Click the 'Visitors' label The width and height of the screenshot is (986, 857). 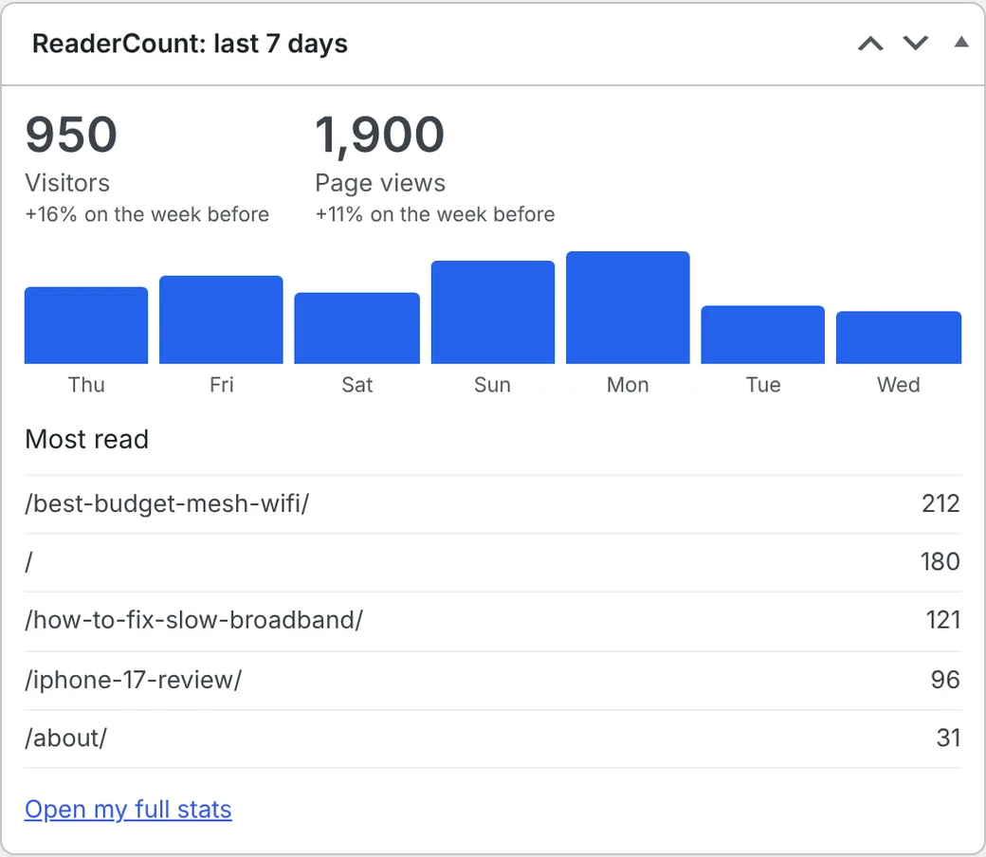click(67, 183)
